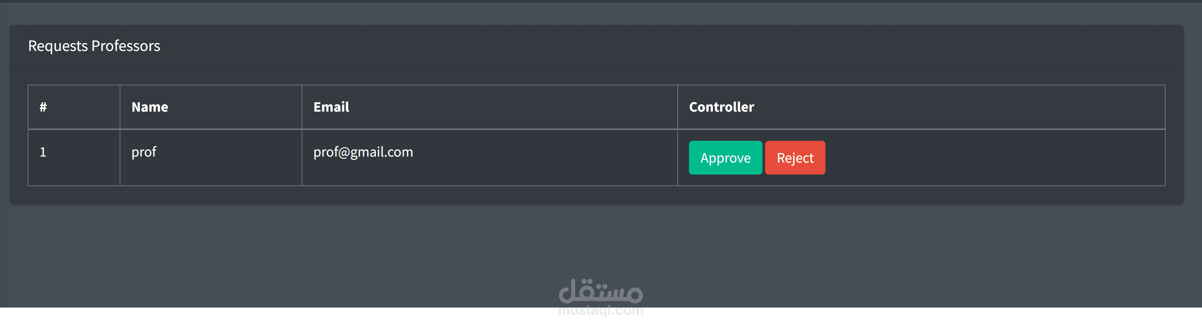Click the Requests Professors card title

coord(94,46)
